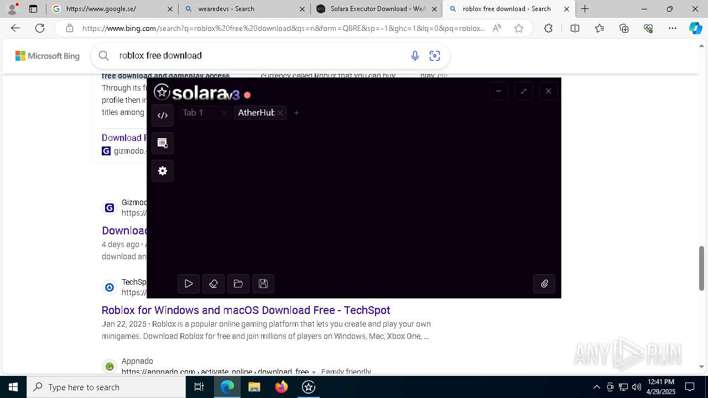Open the volume control in tray

(637, 387)
